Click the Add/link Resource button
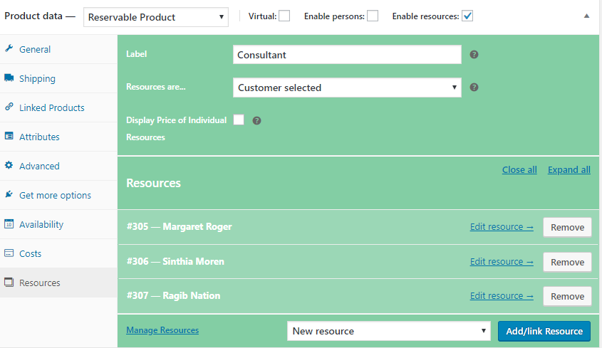The width and height of the screenshot is (602, 348). (x=544, y=331)
